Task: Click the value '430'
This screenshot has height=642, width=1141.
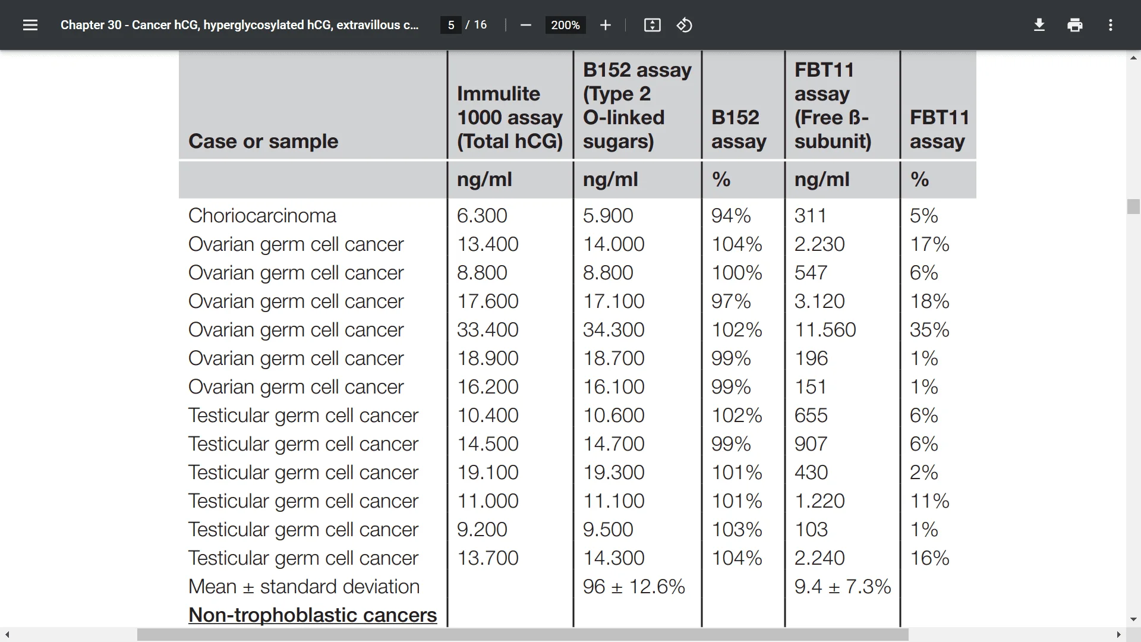Action: [811, 472]
